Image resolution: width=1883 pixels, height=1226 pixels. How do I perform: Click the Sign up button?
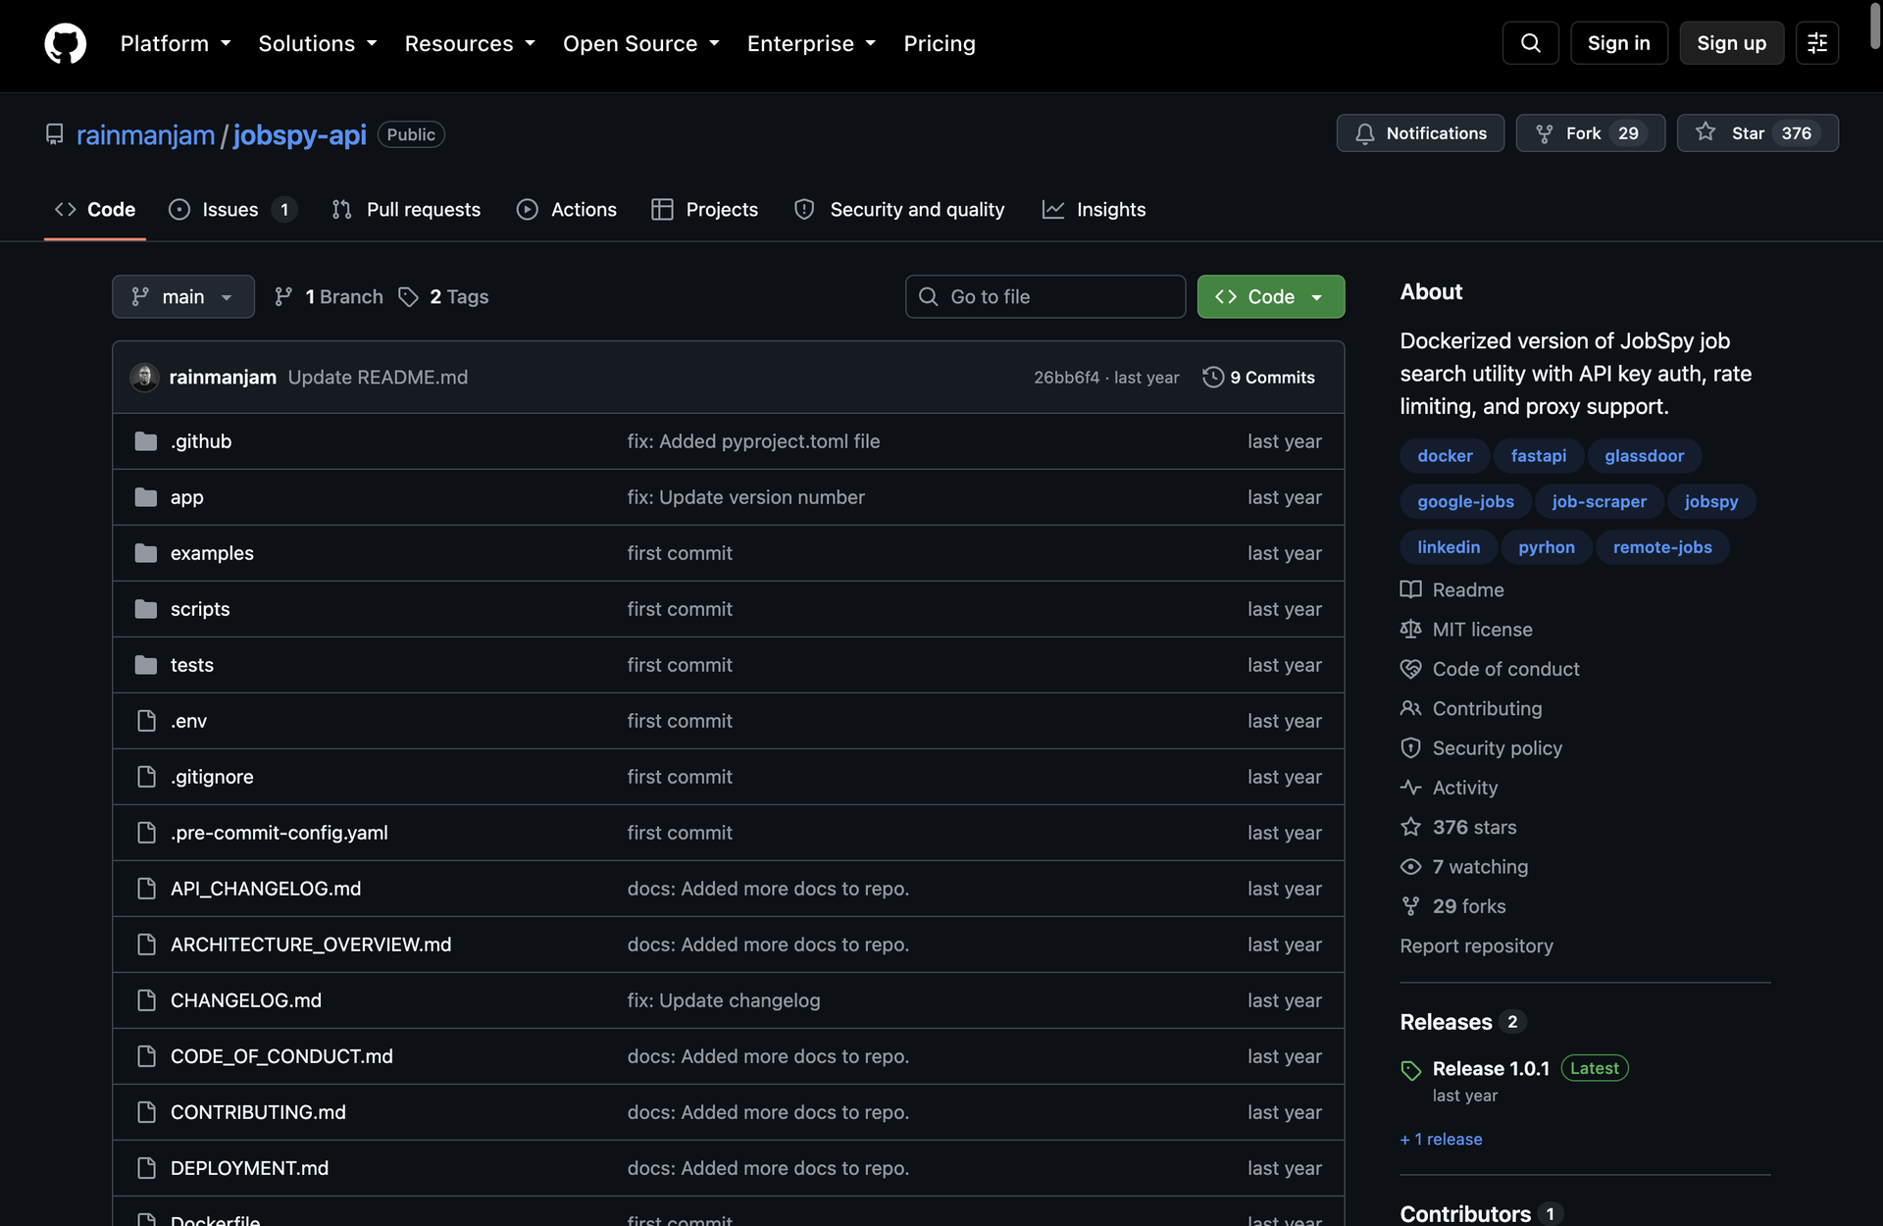(1731, 43)
